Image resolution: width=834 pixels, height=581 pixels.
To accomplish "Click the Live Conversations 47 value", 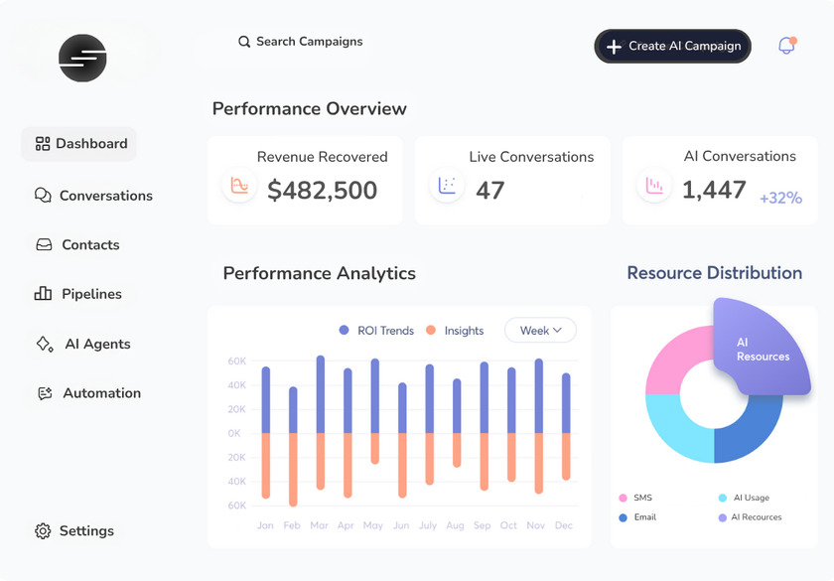I will [x=489, y=190].
